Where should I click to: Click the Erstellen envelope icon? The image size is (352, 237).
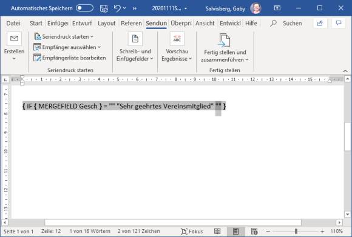coord(14,39)
